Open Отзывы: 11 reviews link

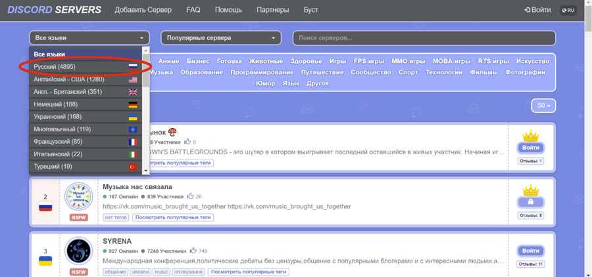pyautogui.click(x=530, y=264)
